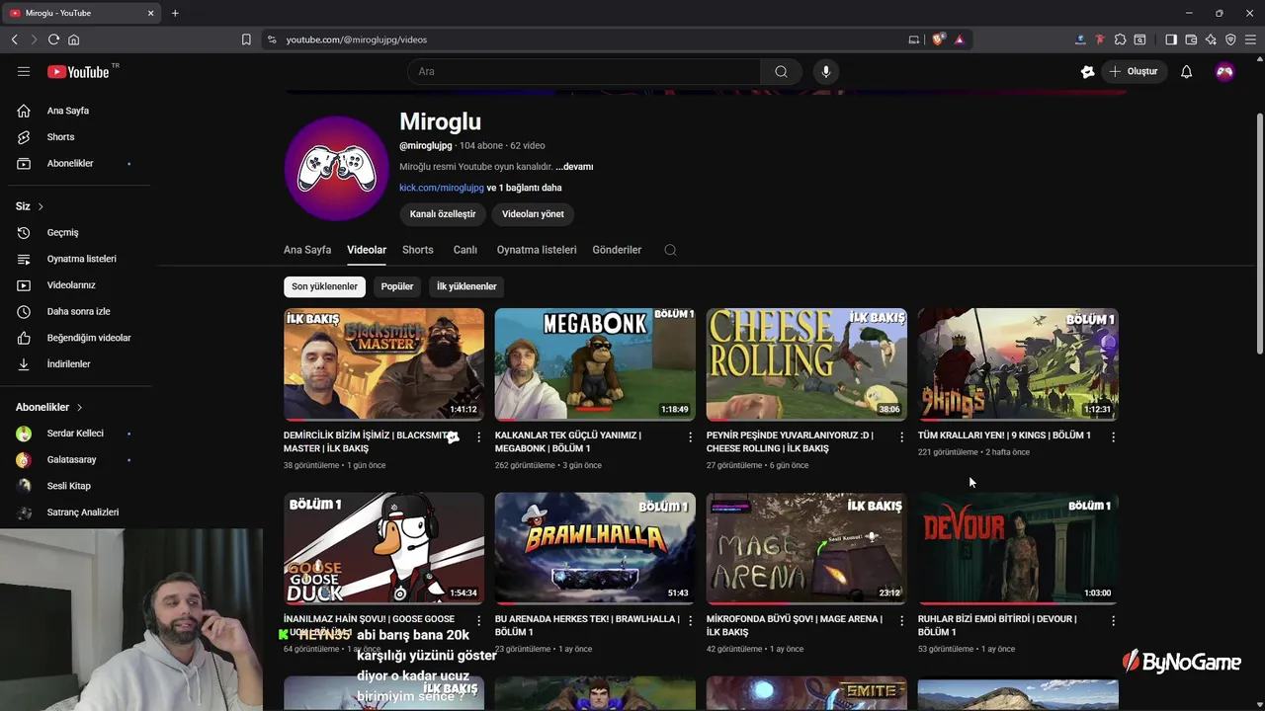Click the channel search magnifier icon
Image resolution: width=1265 pixels, height=711 pixels.
pyautogui.click(x=670, y=250)
